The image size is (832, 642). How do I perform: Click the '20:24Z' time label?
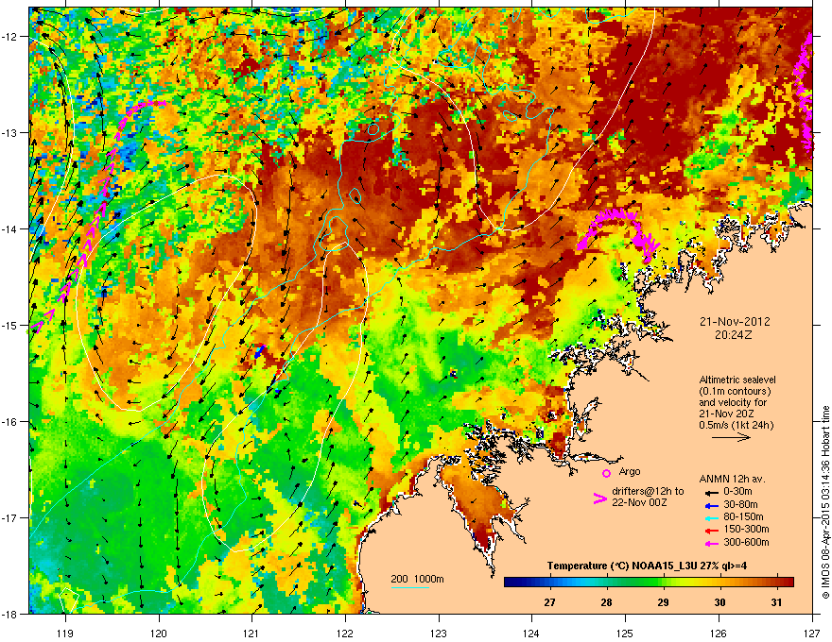pos(734,335)
